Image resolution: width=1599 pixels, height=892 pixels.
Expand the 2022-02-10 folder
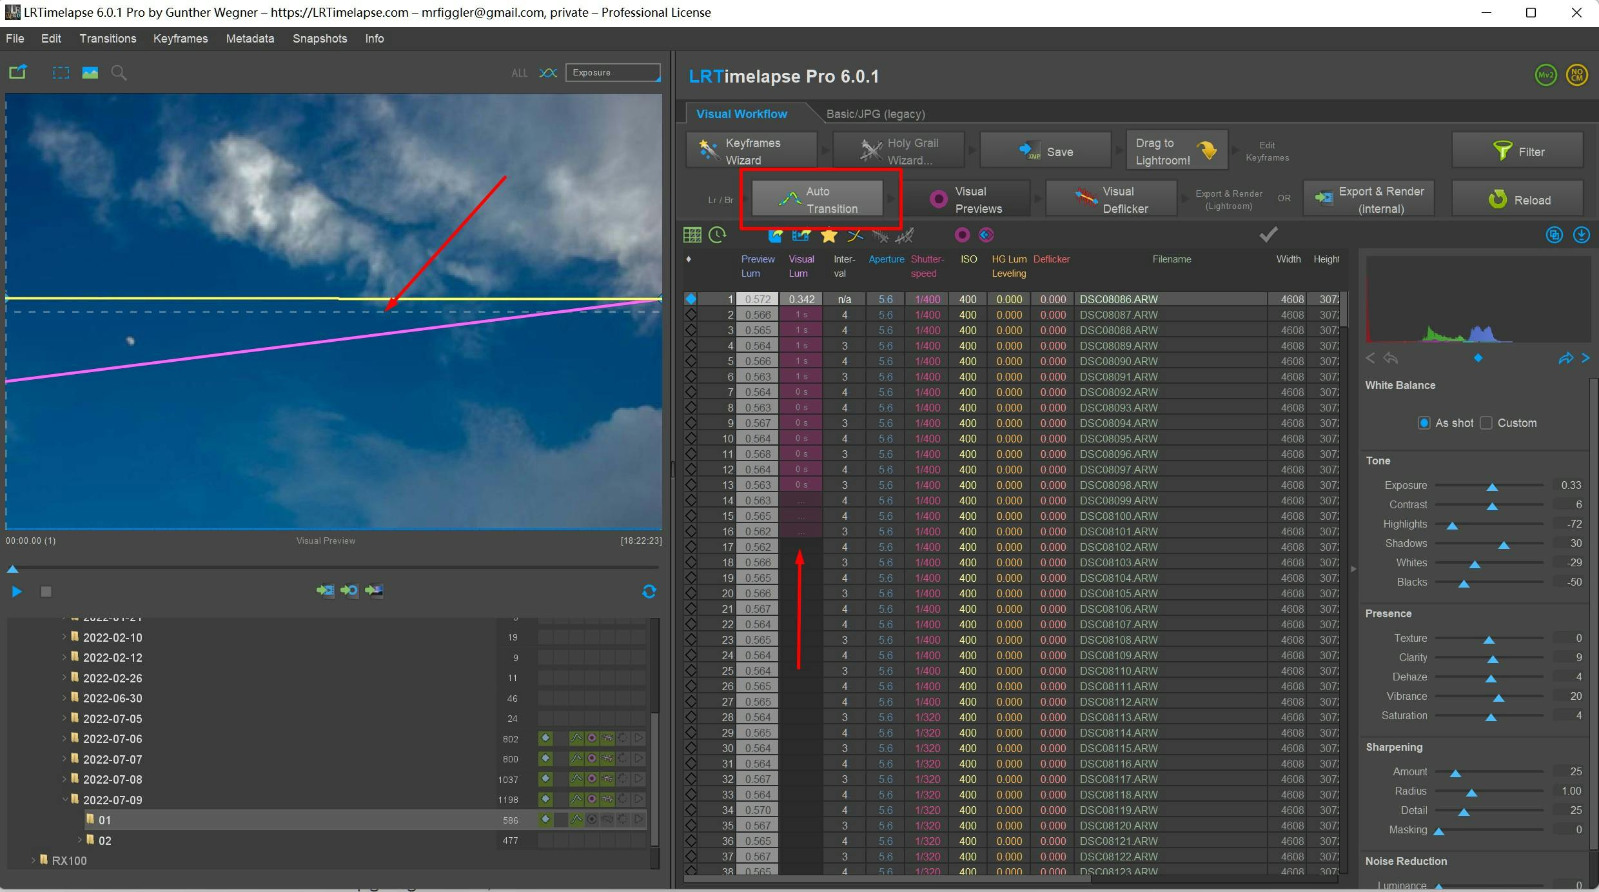point(64,637)
